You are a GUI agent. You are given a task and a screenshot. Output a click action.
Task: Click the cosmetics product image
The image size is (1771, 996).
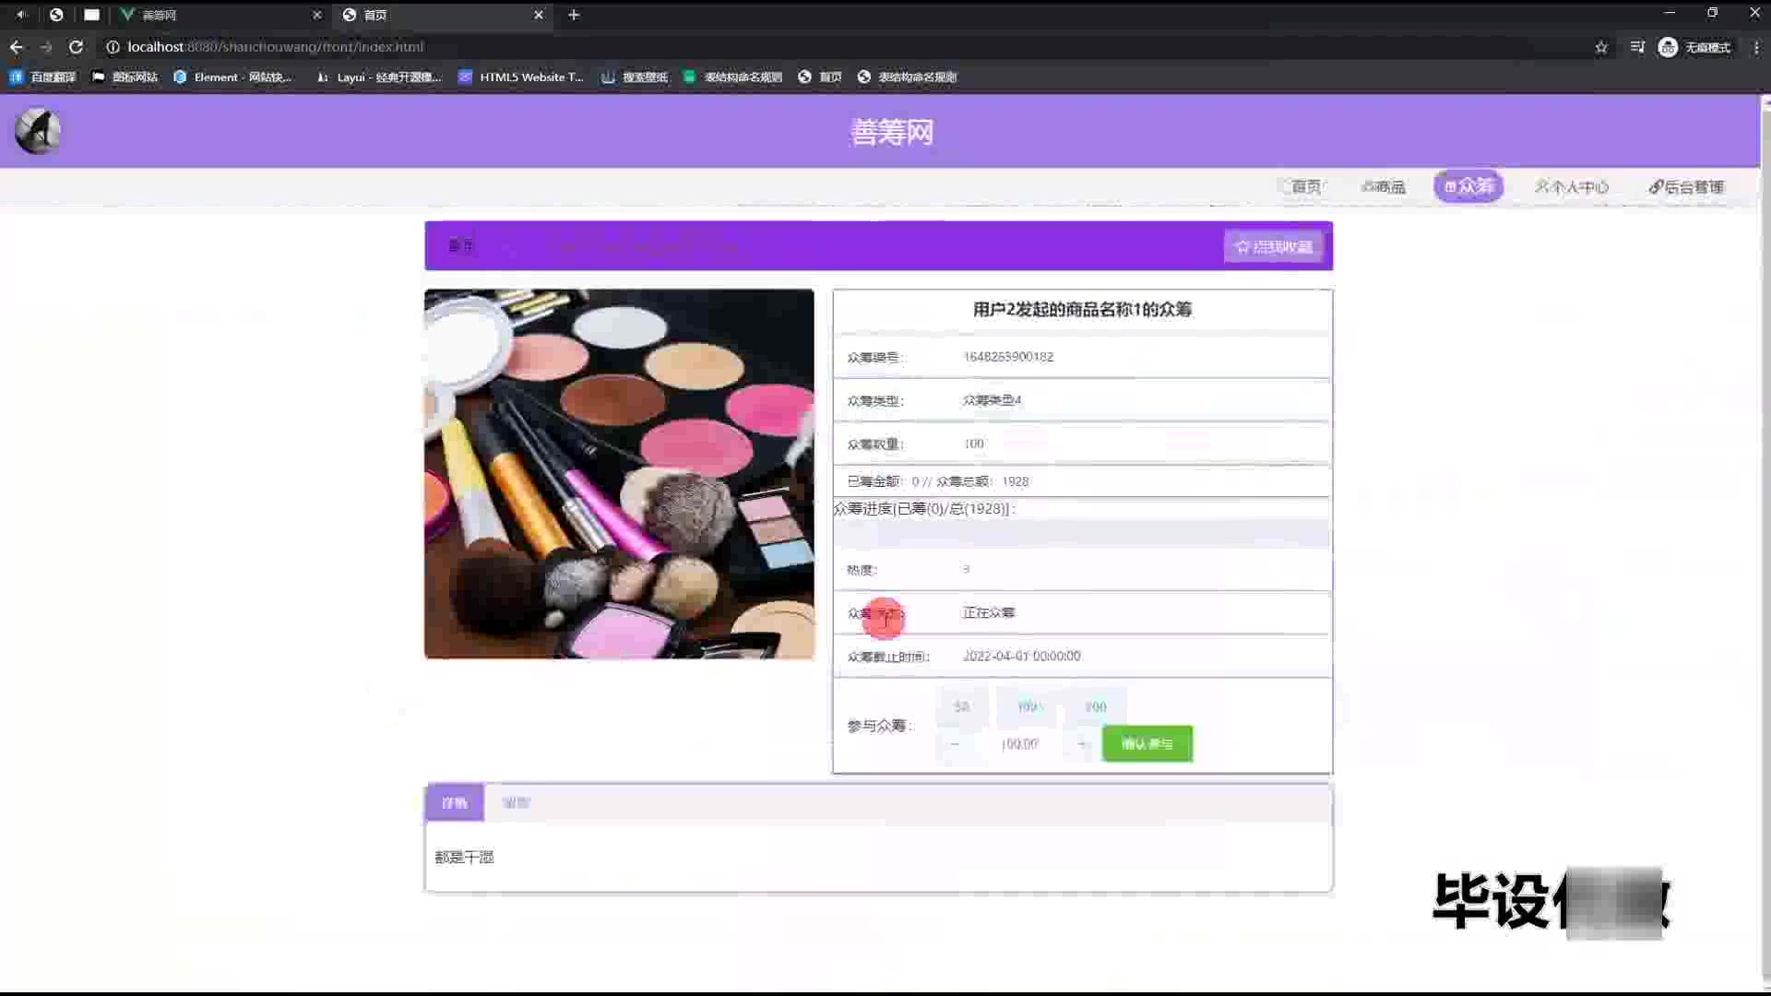619,473
